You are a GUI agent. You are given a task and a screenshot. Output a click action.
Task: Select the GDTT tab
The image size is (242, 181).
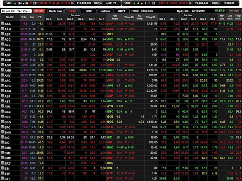[x=121, y=11]
